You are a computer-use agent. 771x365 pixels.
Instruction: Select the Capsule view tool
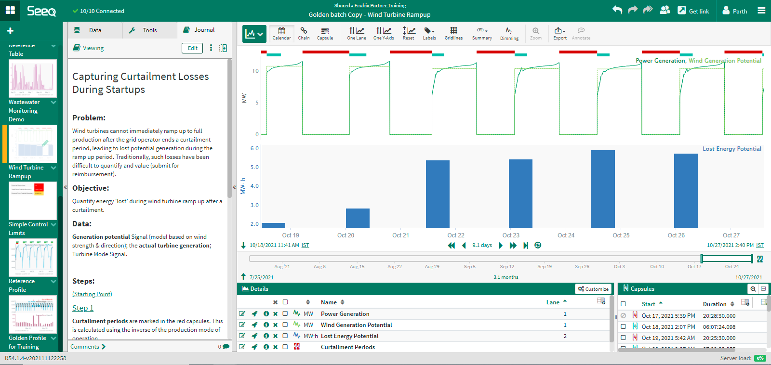[x=325, y=33]
